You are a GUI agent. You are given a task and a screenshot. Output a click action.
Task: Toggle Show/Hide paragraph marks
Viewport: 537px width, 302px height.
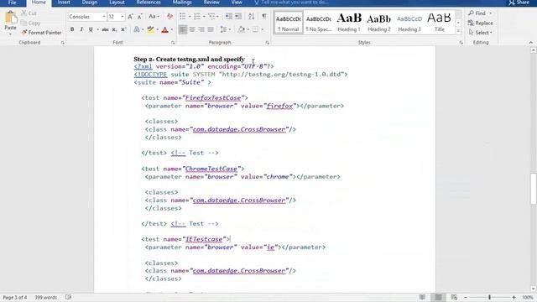coord(264,17)
